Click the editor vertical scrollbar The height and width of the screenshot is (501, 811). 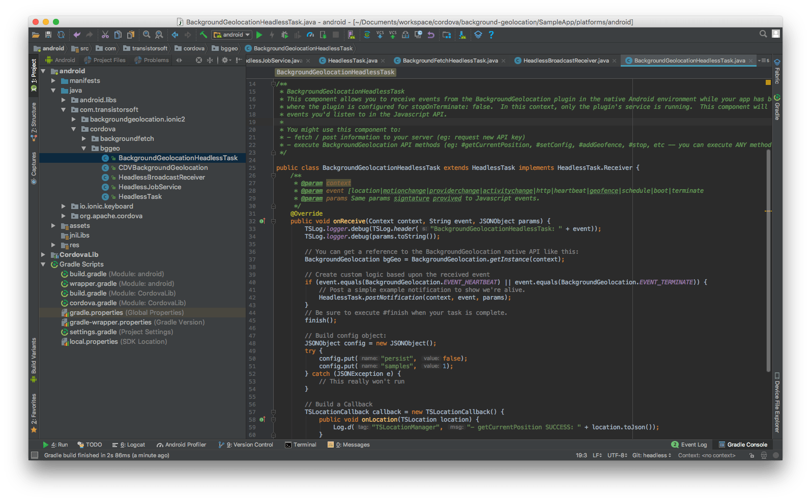pos(768,260)
